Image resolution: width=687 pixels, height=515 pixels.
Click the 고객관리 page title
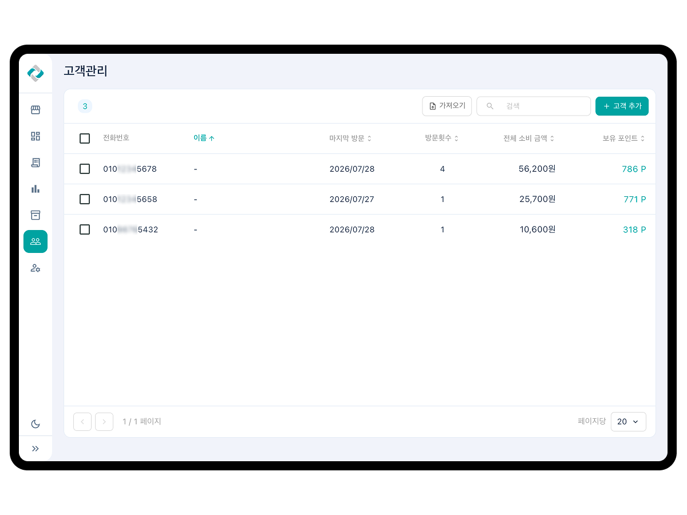86,71
